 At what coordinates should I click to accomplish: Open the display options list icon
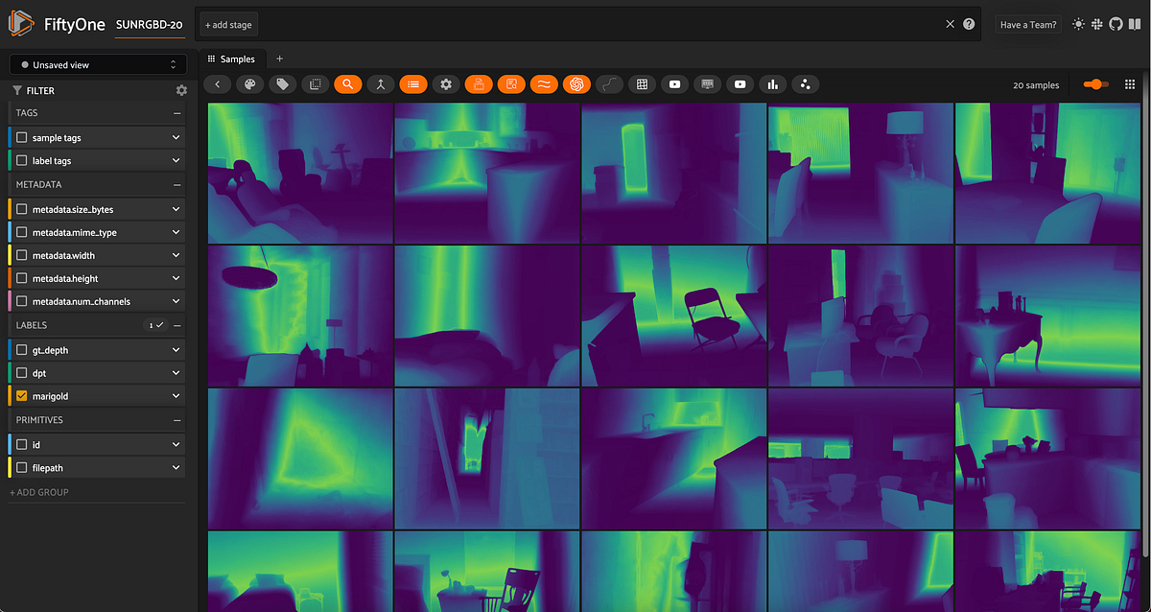(x=413, y=84)
